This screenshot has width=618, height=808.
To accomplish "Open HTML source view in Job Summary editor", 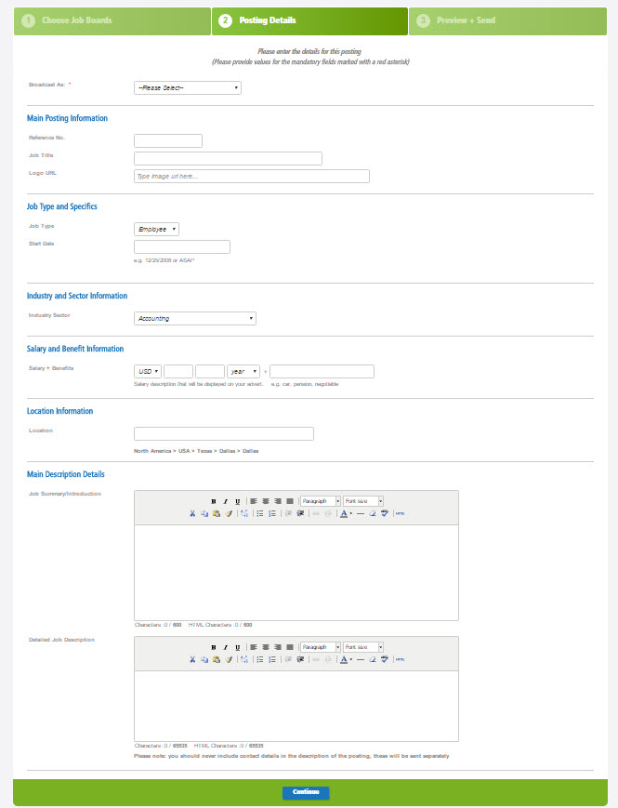I will click(400, 513).
